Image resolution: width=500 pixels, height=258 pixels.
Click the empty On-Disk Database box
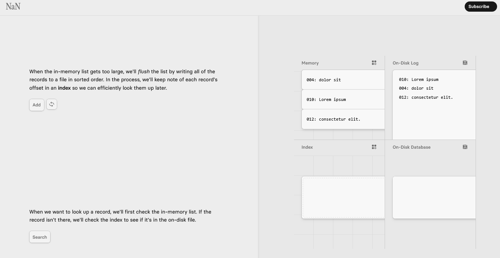coord(434,198)
